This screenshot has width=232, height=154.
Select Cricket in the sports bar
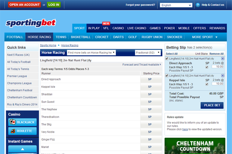(102, 37)
